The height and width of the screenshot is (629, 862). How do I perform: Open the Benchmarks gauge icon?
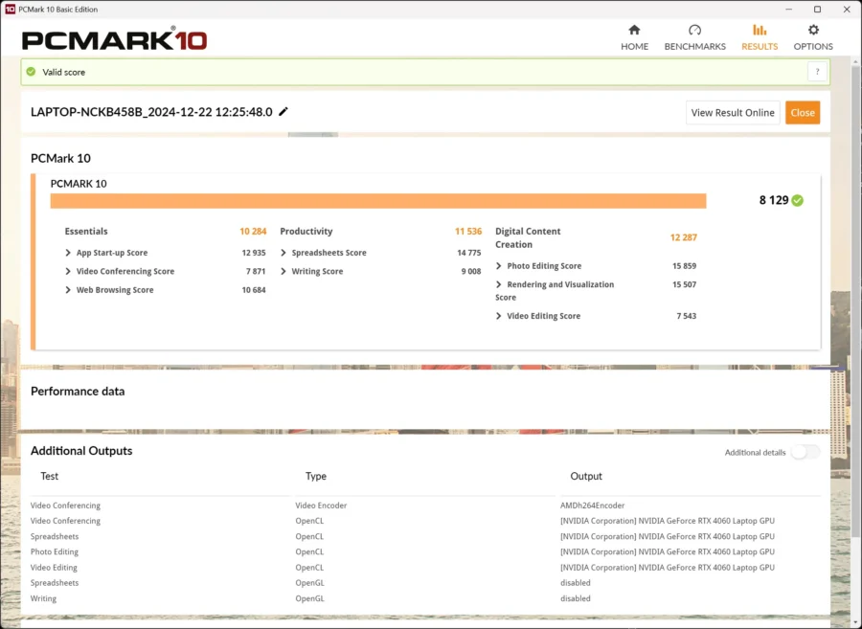tap(695, 30)
